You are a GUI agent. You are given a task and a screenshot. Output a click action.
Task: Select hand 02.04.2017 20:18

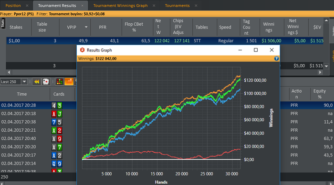click(x=19, y=114)
